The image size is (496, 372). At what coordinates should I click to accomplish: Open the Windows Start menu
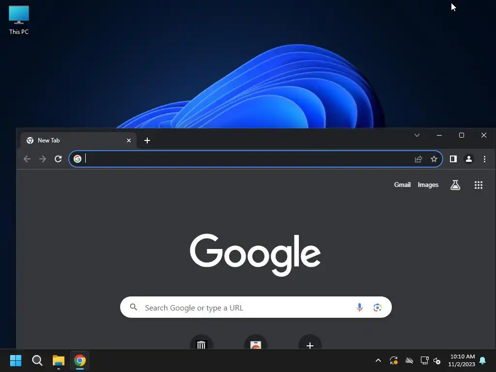click(15, 360)
